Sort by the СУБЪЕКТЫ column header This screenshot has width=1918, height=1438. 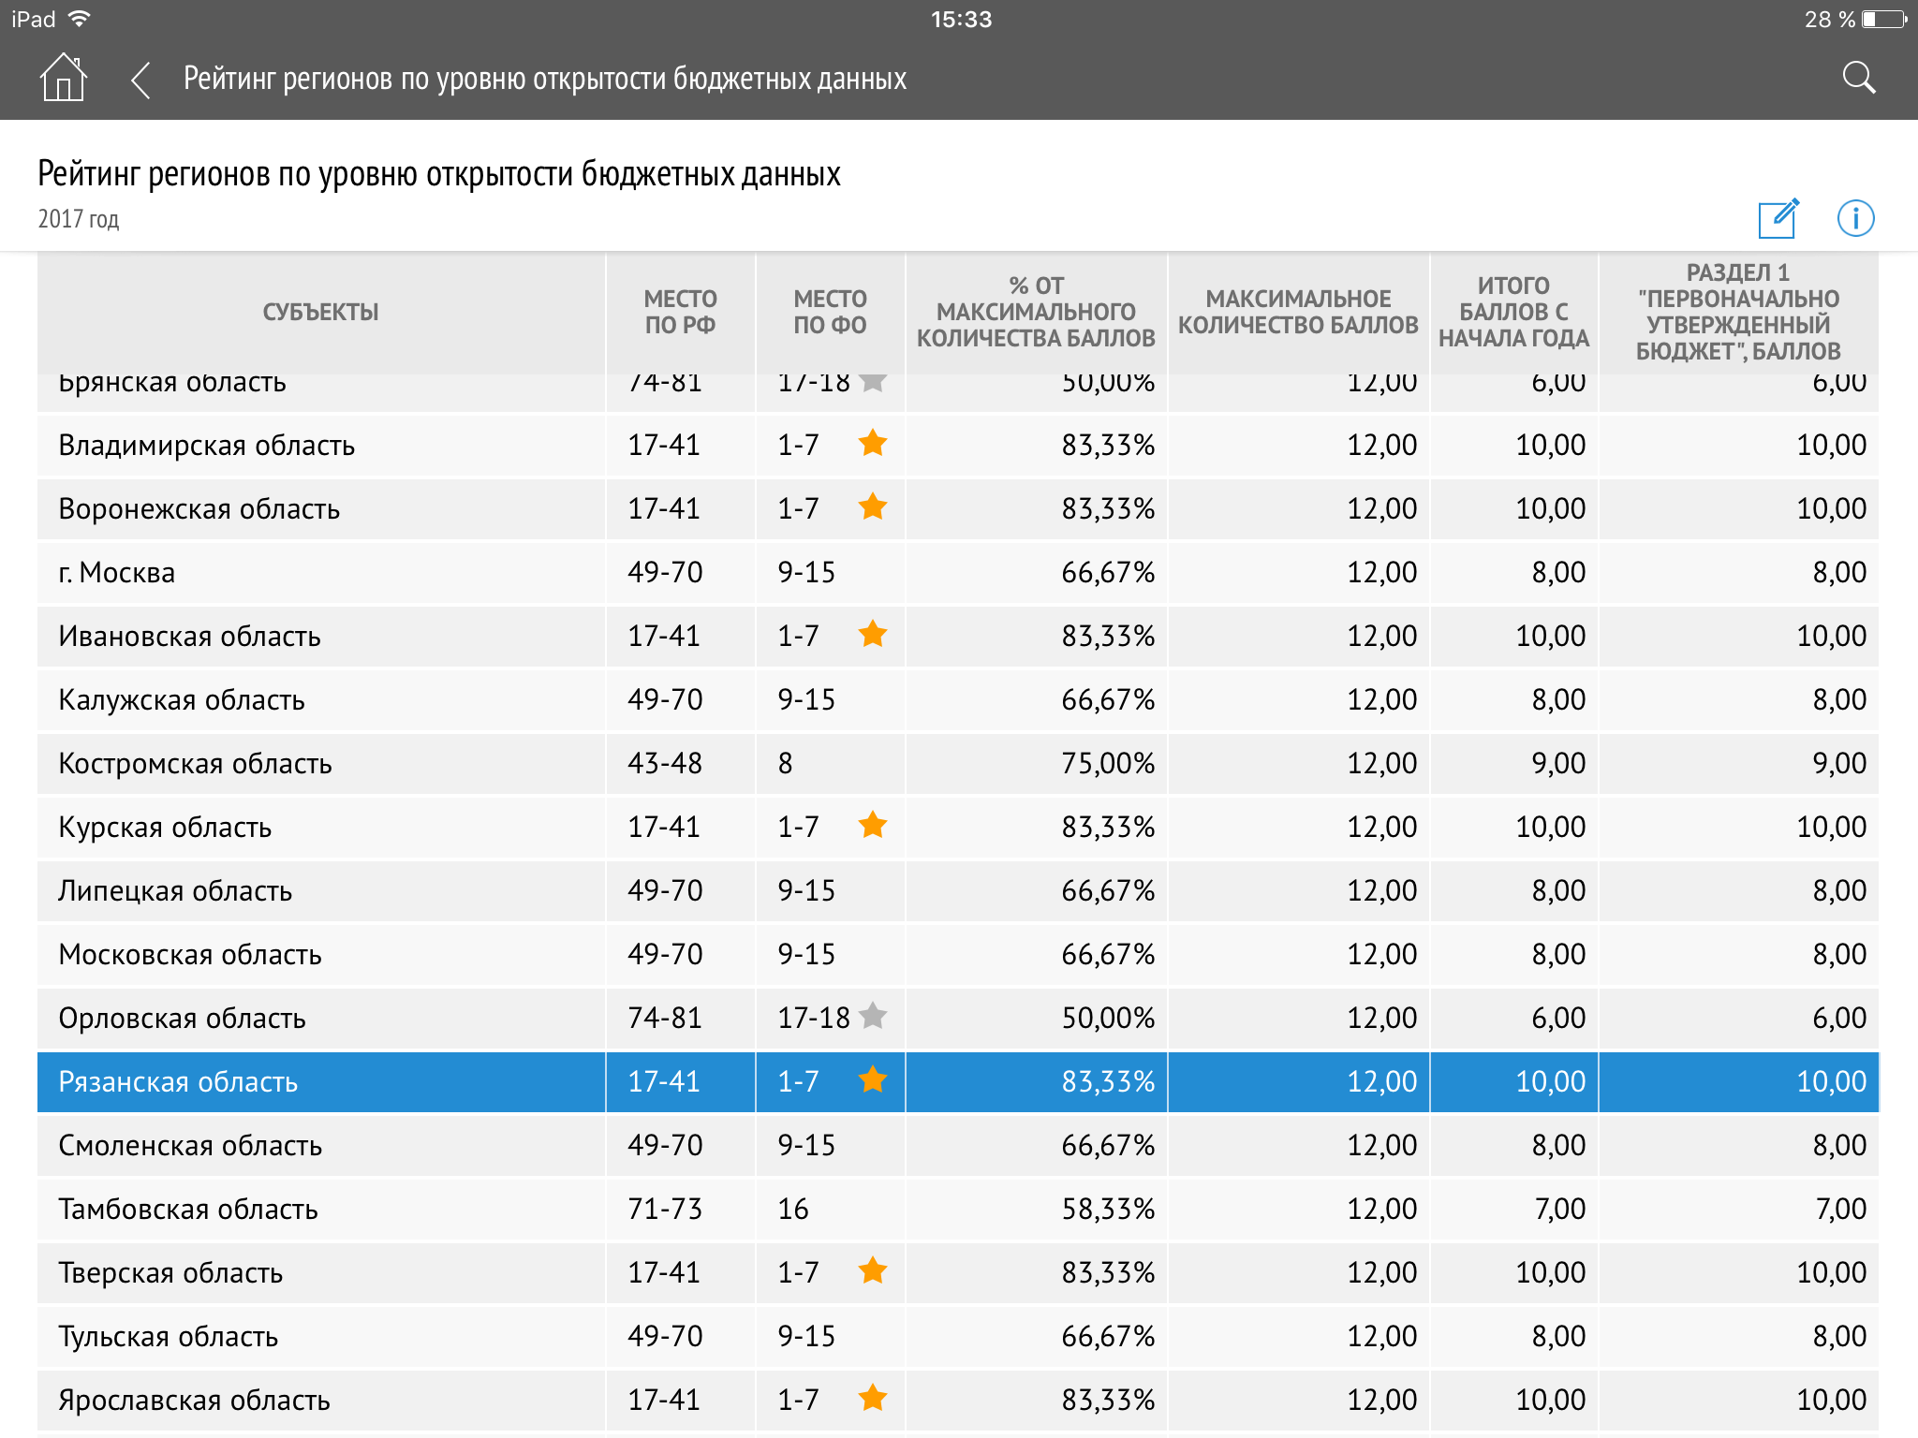tap(320, 313)
